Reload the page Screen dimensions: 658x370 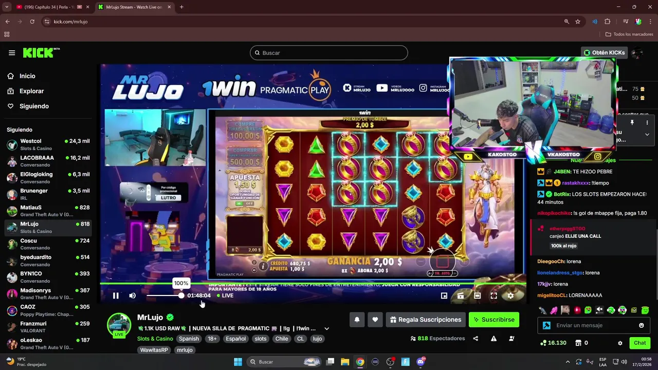[32, 22]
